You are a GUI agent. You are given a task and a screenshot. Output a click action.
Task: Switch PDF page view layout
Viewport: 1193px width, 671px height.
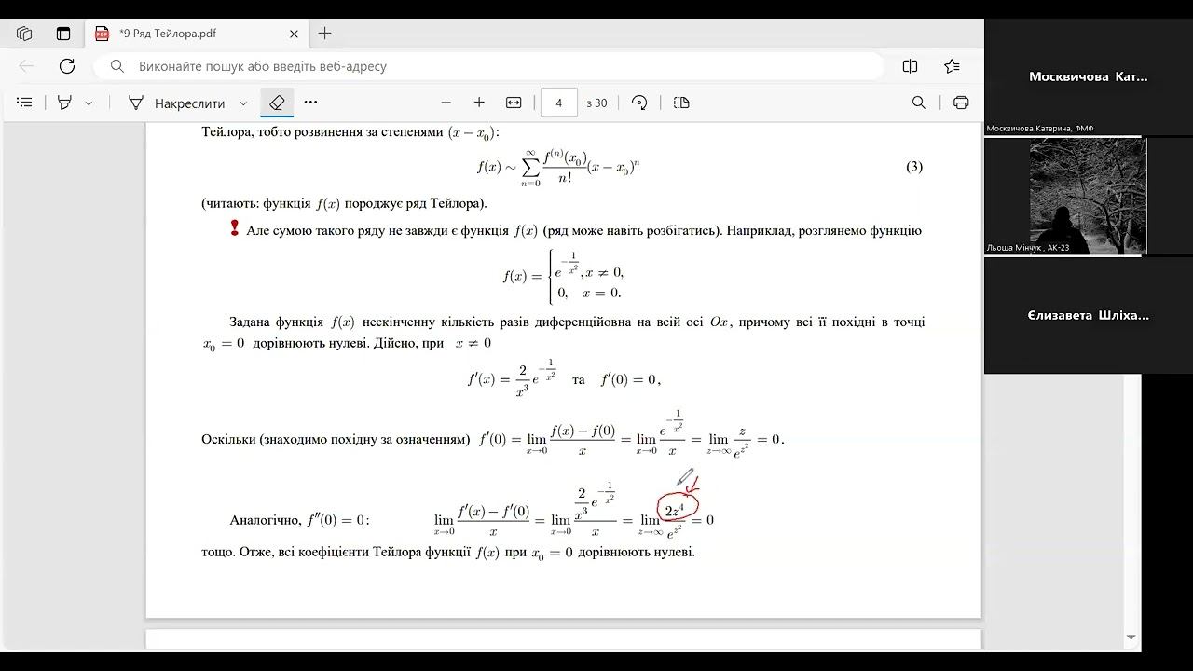681,103
